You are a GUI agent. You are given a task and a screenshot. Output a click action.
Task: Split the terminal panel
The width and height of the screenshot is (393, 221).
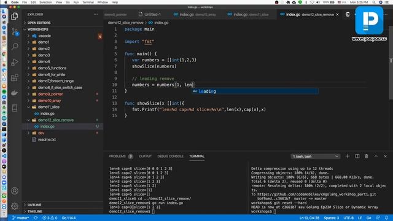click(x=357, y=157)
